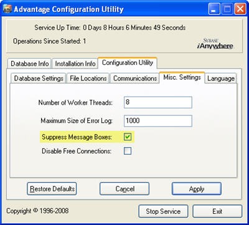Switch to the Language tab
Image resolution: width=249 pixels, height=225 pixels.
coord(221,79)
